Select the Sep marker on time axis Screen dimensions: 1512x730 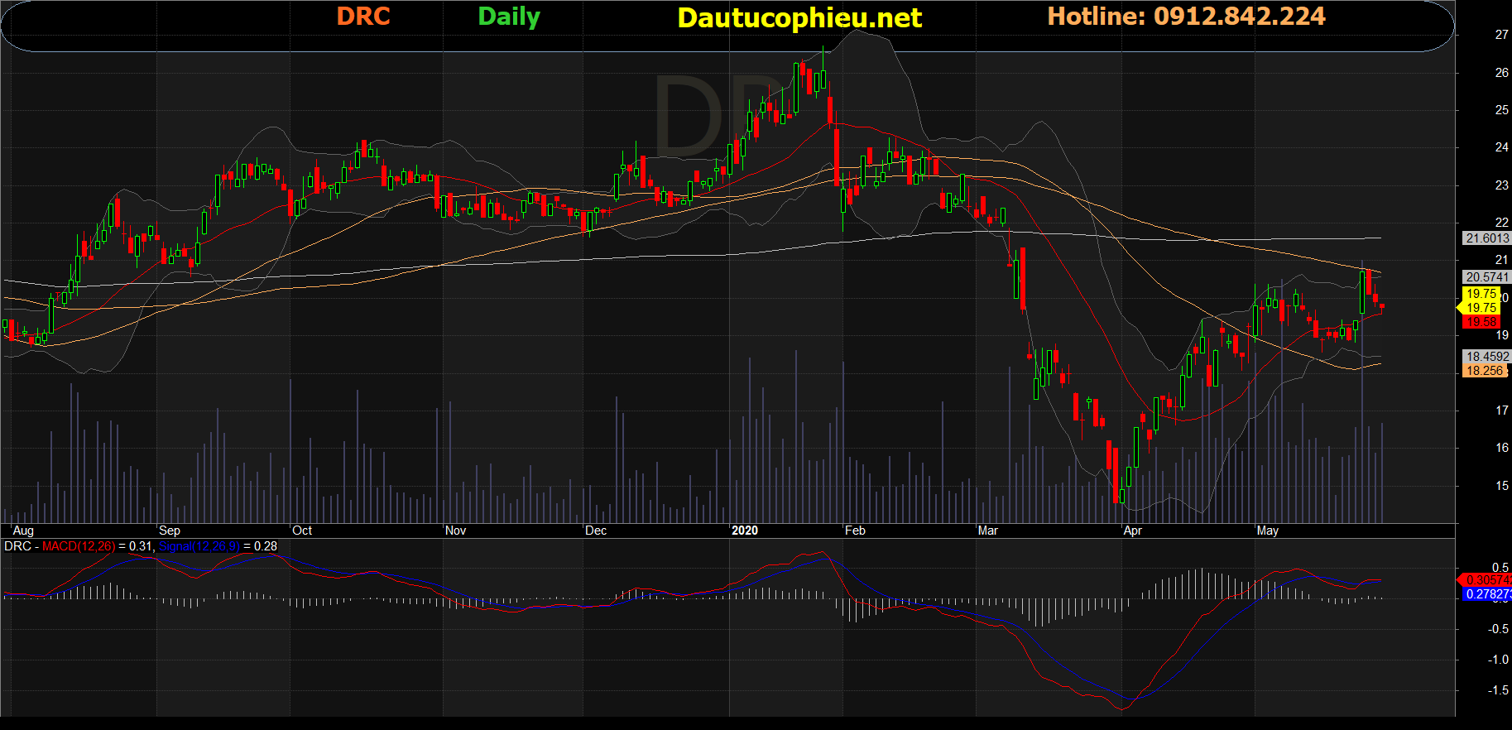(x=170, y=531)
